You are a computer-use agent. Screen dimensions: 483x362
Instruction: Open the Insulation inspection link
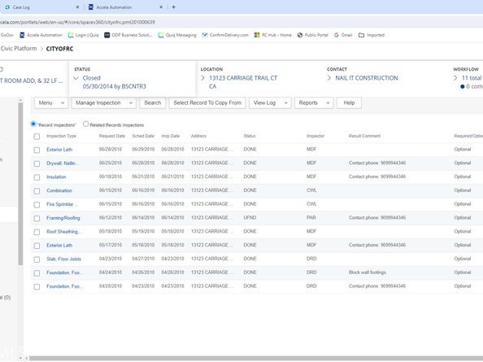click(56, 177)
